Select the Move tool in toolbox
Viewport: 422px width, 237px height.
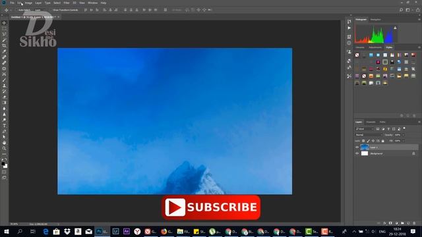point(4,23)
